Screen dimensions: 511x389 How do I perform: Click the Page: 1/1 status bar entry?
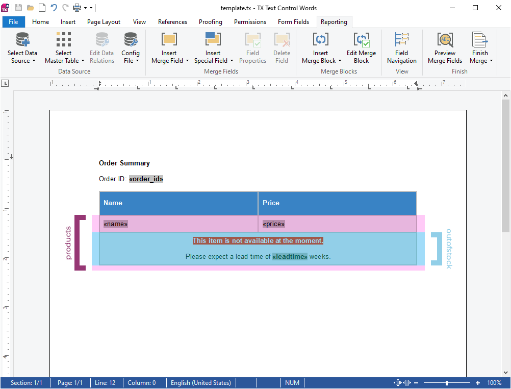(x=70, y=383)
